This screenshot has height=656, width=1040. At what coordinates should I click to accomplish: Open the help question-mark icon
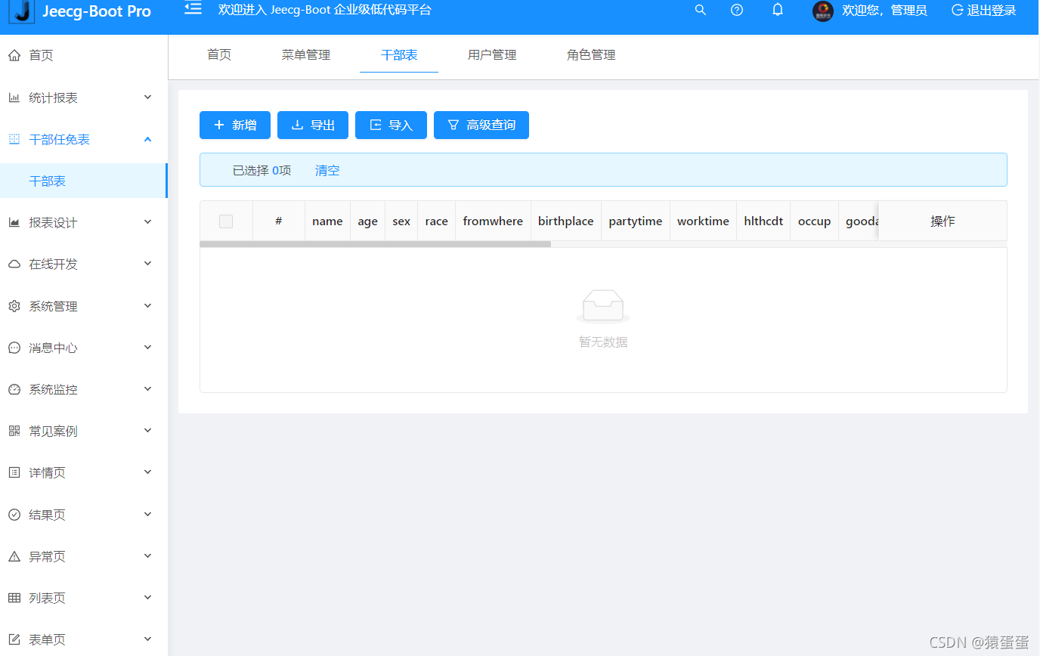click(737, 10)
